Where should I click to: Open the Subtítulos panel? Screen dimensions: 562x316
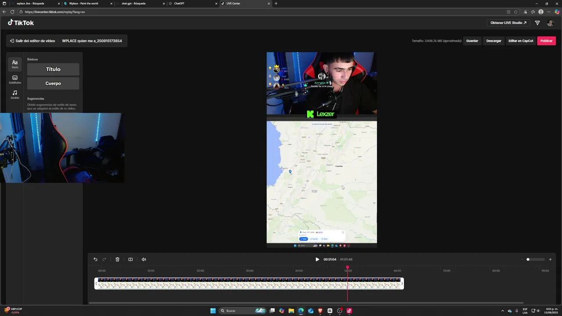[x=15, y=79]
